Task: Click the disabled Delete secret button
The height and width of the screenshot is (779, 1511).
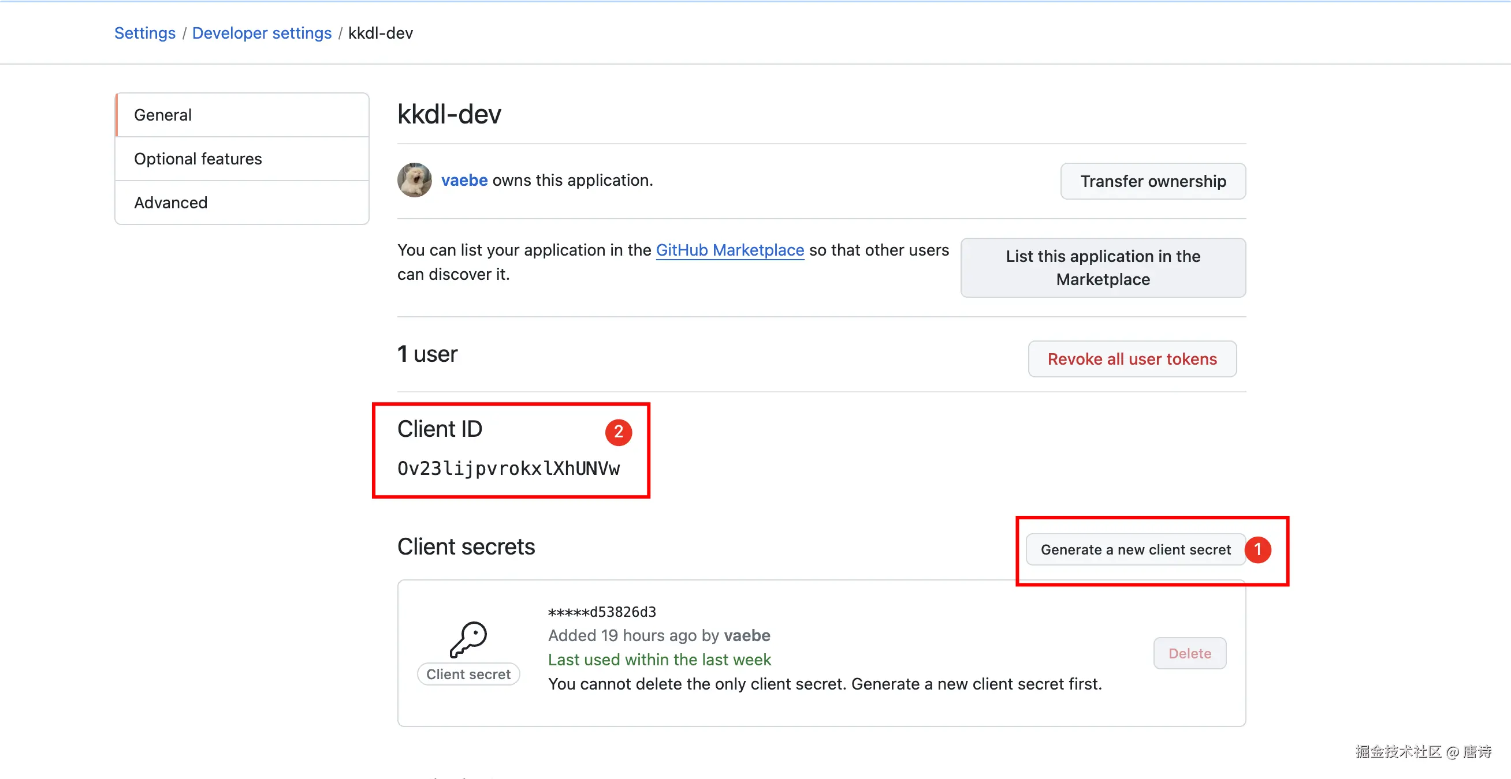Action: point(1189,653)
